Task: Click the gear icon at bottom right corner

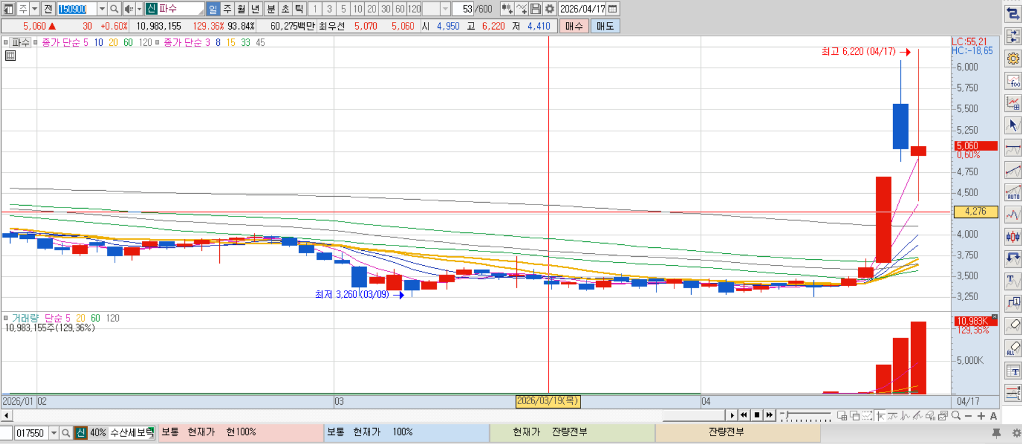Action: click(1015, 433)
